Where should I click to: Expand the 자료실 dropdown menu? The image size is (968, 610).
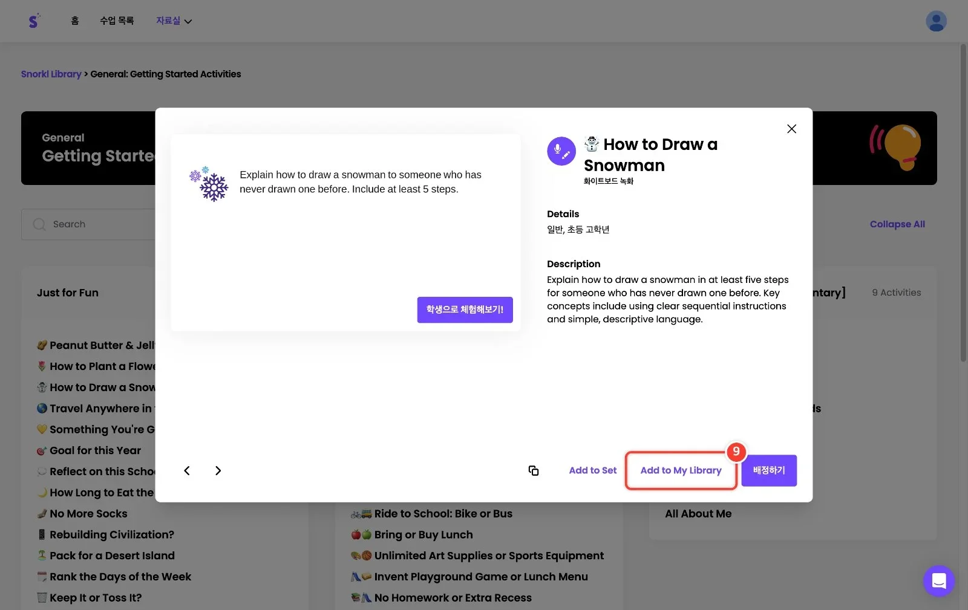tap(174, 21)
